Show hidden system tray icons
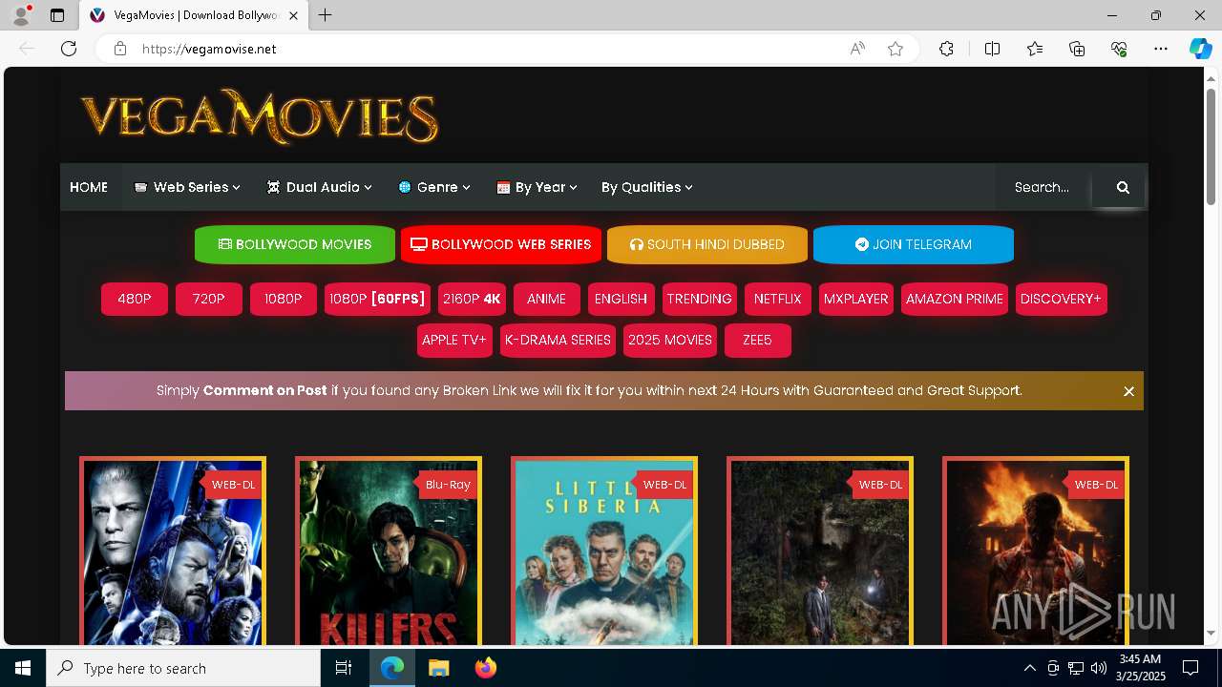The image size is (1222, 687). (x=1029, y=668)
